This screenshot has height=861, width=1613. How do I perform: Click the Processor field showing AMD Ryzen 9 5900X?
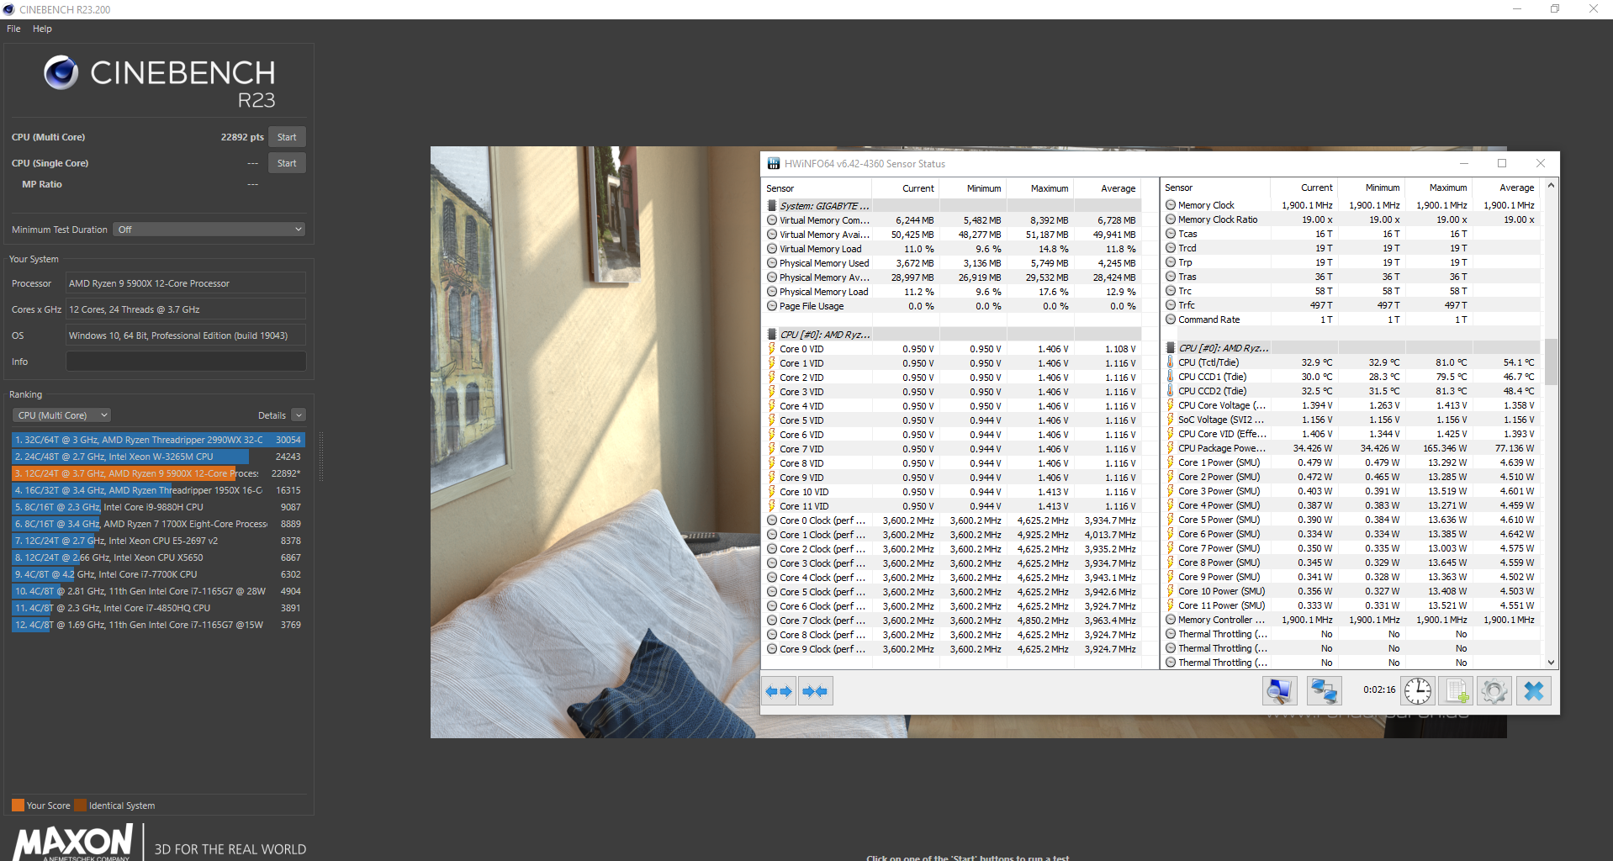[186, 283]
